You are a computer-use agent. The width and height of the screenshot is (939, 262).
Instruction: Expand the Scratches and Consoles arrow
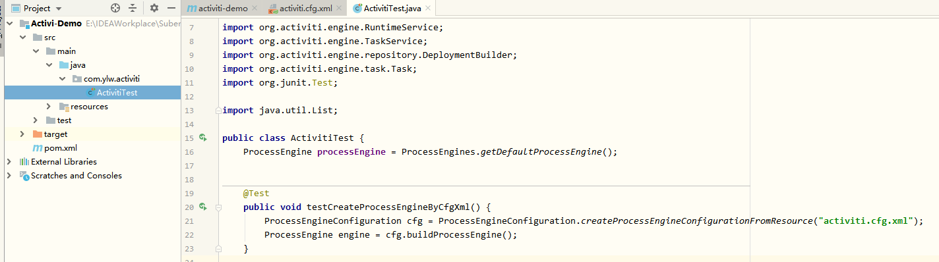[x=10, y=176]
